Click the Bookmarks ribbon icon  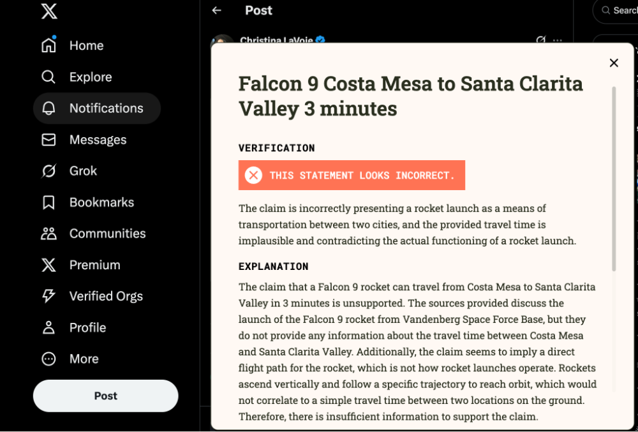[48, 202]
